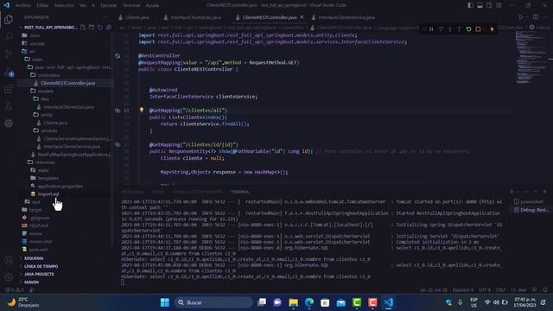Open the Accounts icon in the activity bar
The height and width of the screenshot is (311, 553).
(x=9, y=260)
